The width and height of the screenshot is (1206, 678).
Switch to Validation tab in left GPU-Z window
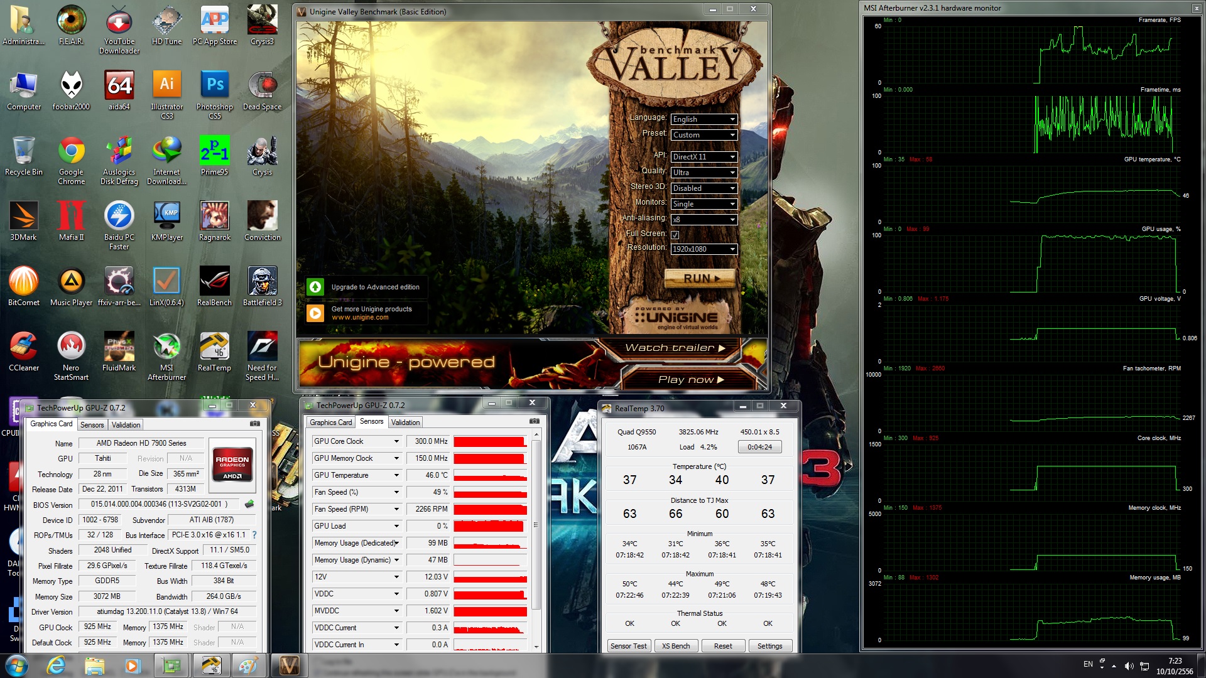point(126,425)
